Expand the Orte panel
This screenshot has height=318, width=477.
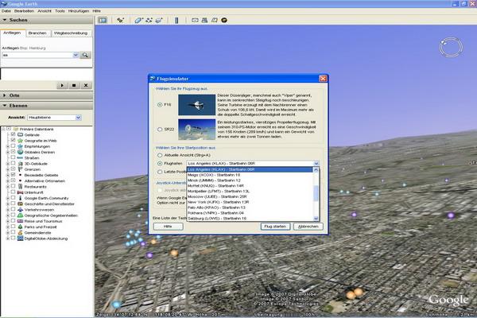pyautogui.click(x=5, y=95)
